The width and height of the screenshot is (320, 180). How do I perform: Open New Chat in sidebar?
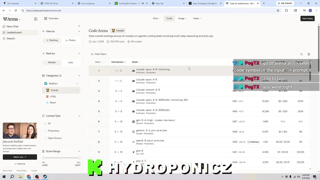tap(20, 26)
